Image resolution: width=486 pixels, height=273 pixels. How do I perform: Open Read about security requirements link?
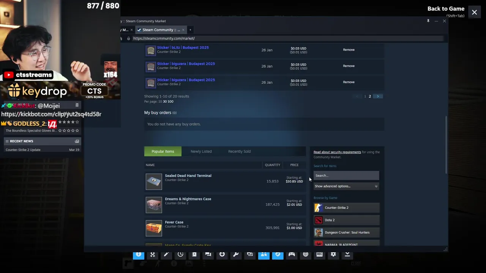pos(337,152)
